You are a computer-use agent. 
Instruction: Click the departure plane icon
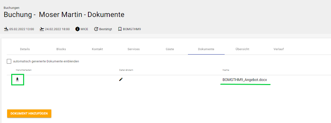[x=42, y=29]
